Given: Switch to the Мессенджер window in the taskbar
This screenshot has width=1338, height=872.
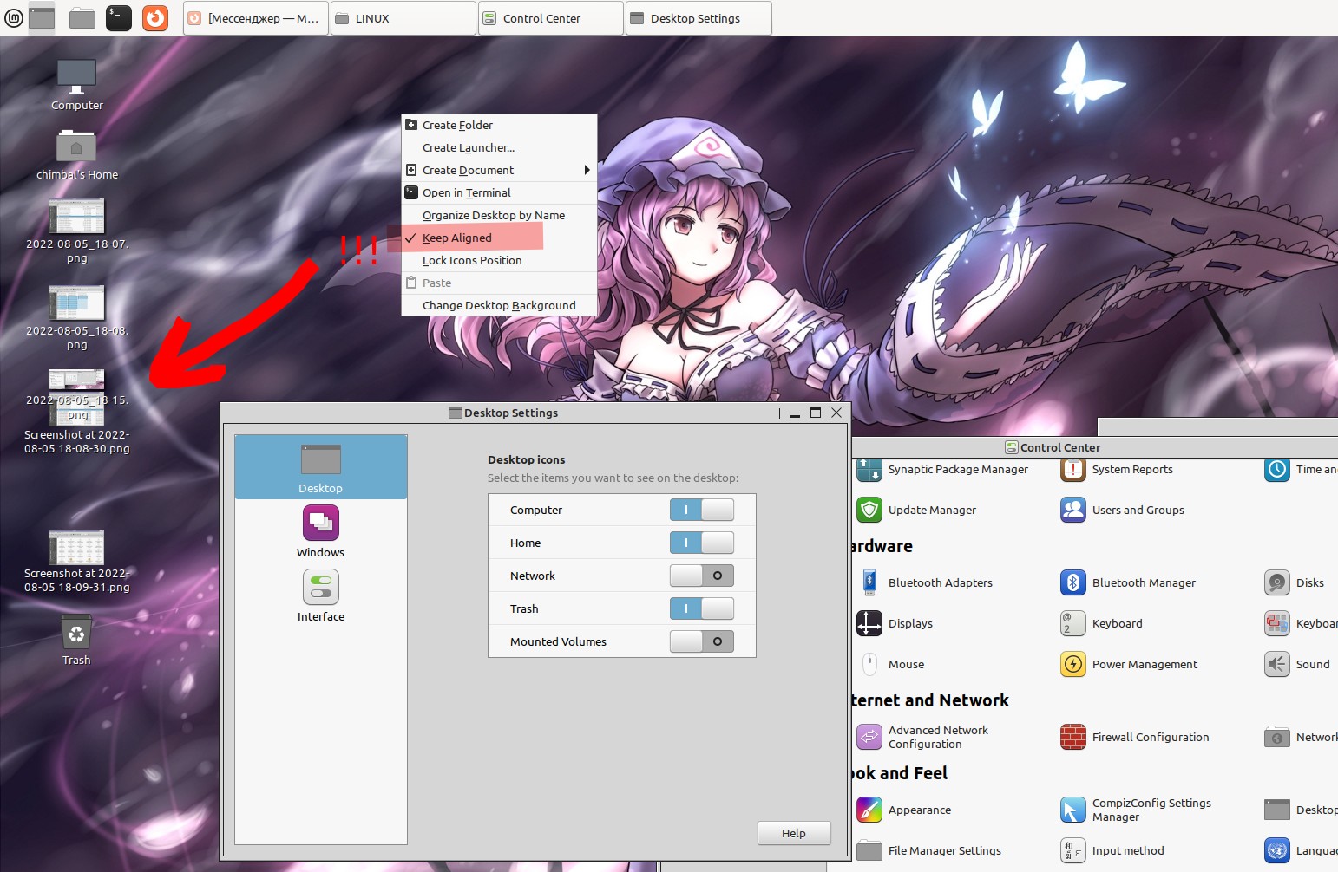Looking at the screenshot, I should [x=256, y=18].
